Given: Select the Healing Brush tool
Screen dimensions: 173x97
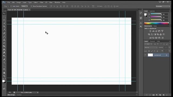Looking at the screenshot, I should 4,33.
